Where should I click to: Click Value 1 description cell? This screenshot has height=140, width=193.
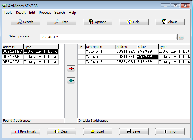[101, 52]
